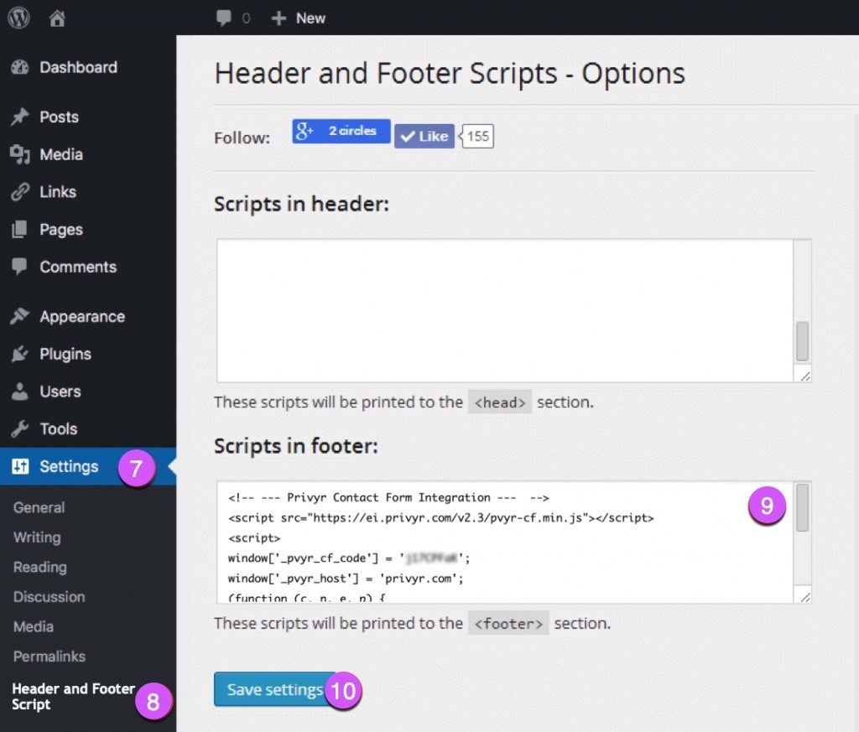This screenshot has height=732, width=859.
Task: Click the Google Plus icon on the 2 circles button
Action: point(305,131)
